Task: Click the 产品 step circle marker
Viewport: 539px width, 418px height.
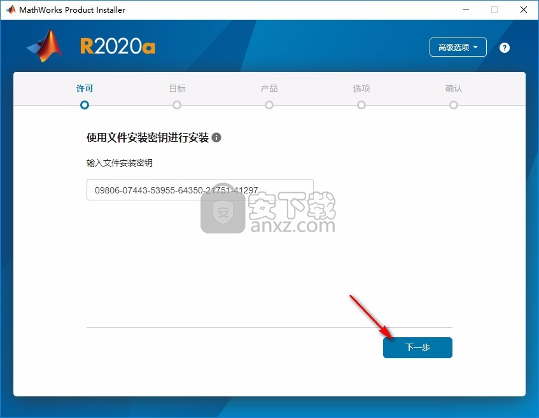Action: (x=269, y=105)
